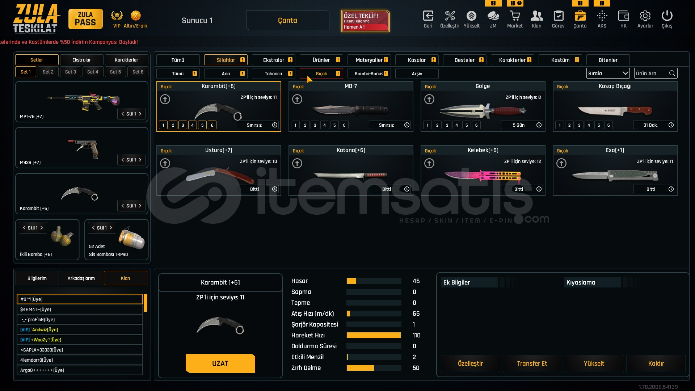Assign Karambit[+6] to set slot 6
The height and width of the screenshot is (391, 695).
(212, 125)
